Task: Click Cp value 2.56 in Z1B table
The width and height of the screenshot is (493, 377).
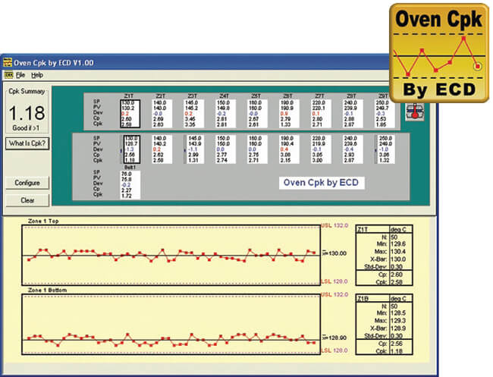Action: click(397, 344)
